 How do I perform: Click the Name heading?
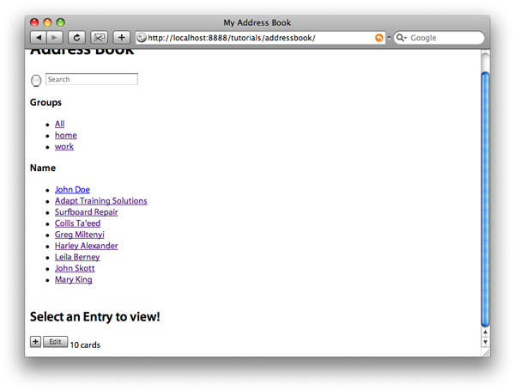click(43, 168)
